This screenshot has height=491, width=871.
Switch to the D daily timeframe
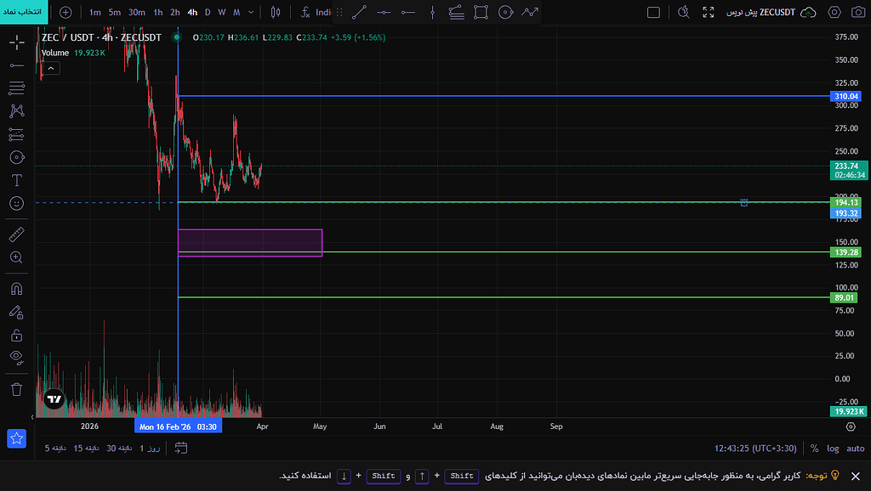[208, 12]
